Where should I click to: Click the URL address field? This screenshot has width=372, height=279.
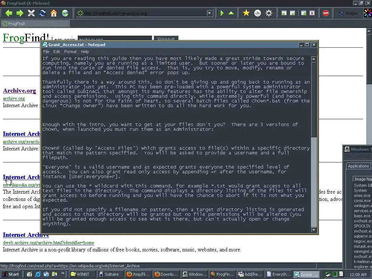pos(145,13)
